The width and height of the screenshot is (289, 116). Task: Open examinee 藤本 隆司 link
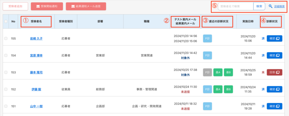click(36, 72)
